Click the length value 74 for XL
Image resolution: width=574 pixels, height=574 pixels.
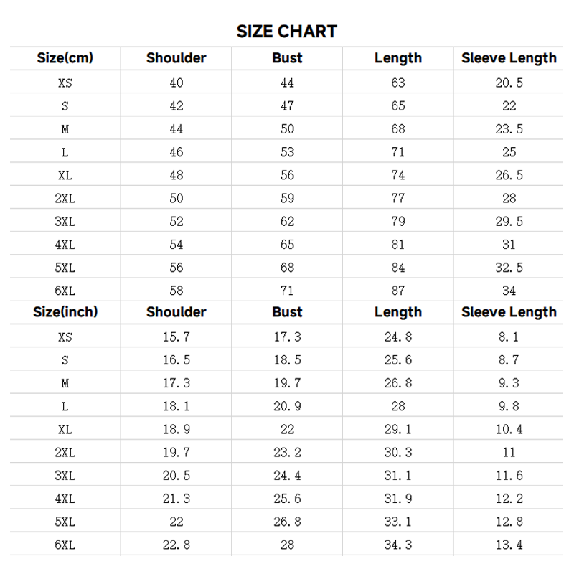[398, 175]
